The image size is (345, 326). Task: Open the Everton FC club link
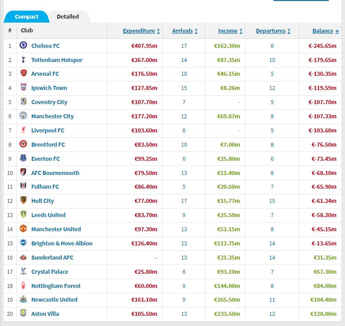(46, 159)
